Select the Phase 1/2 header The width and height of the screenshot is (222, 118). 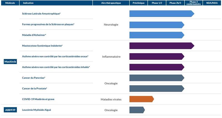[x=157, y=3]
